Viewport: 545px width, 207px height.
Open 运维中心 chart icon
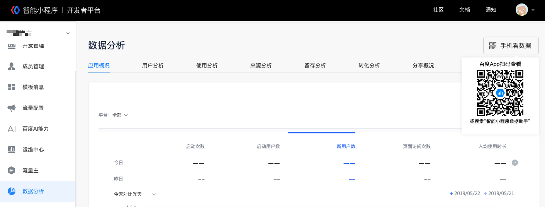12,150
